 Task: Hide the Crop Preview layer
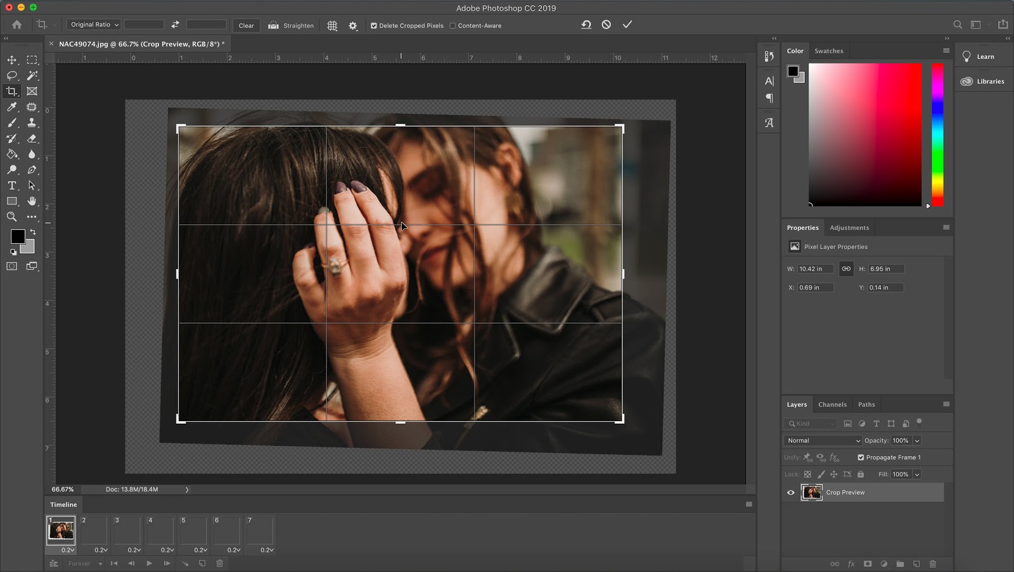(x=791, y=492)
